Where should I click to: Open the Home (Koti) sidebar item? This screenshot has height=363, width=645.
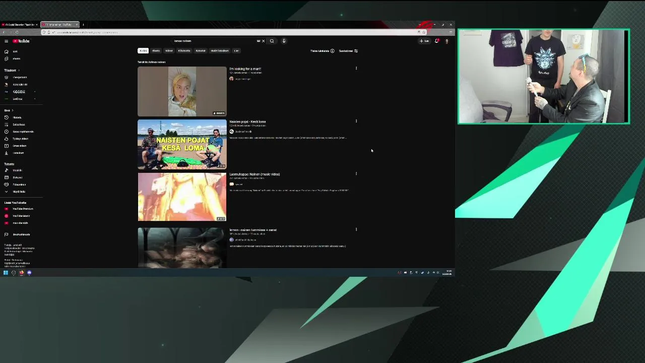pyautogui.click(x=15, y=51)
